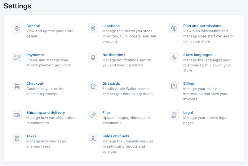Image resolution: width=248 pixels, height=166 pixels.
Task: Click the document scroll icon for Legal
Action: click(174, 115)
